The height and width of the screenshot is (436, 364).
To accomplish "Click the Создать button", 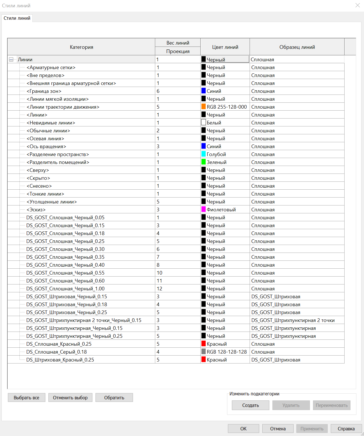I will click(250, 405).
